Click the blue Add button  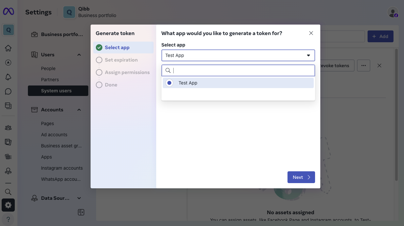pyautogui.click(x=380, y=36)
